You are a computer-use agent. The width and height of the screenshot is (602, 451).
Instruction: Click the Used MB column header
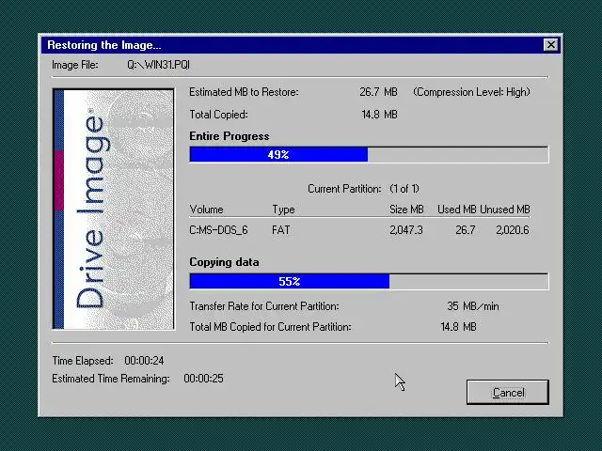457,210
